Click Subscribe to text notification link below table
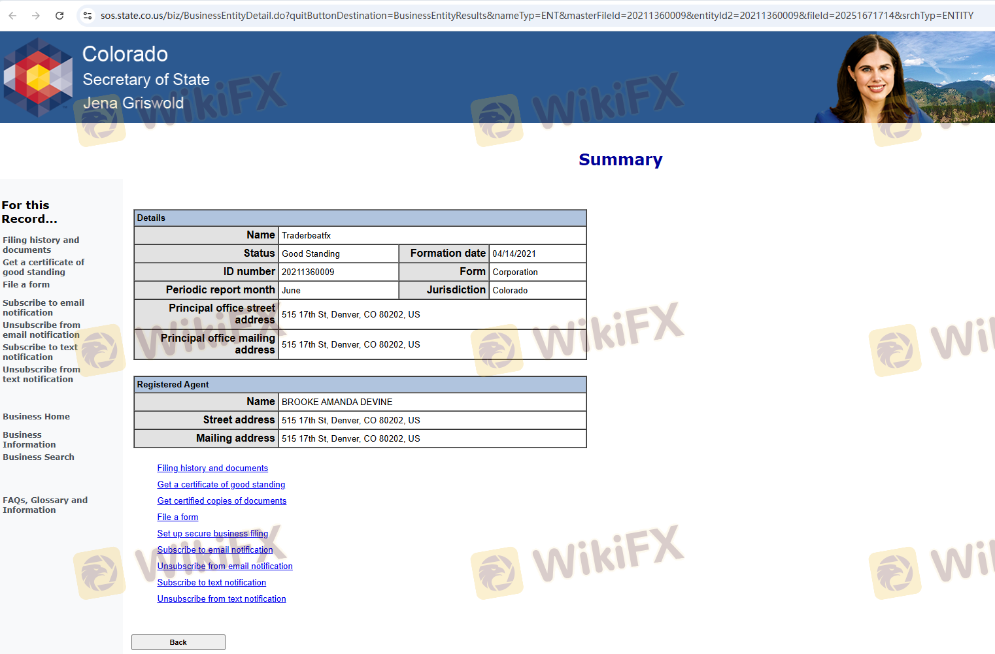The width and height of the screenshot is (995, 654). click(211, 583)
